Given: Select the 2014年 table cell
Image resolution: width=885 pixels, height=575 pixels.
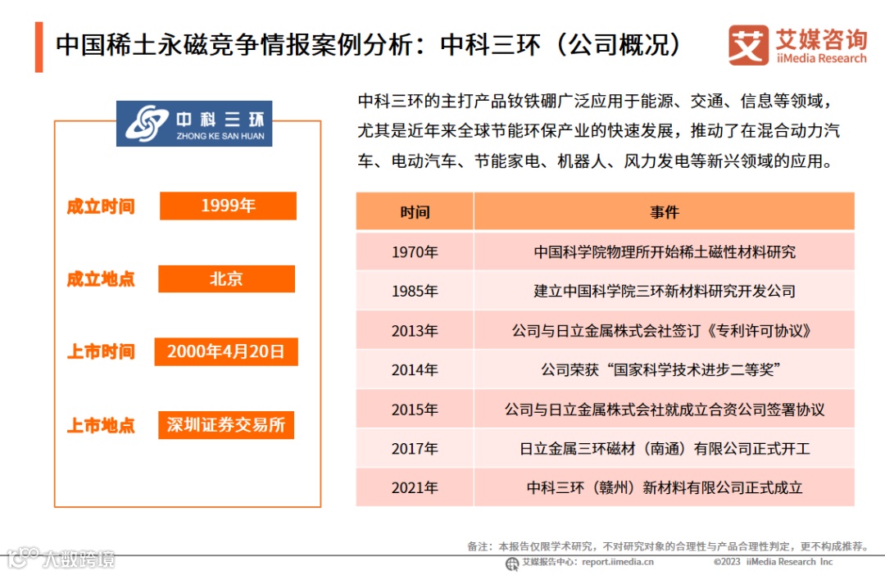Looking at the screenshot, I should pyautogui.click(x=415, y=369).
